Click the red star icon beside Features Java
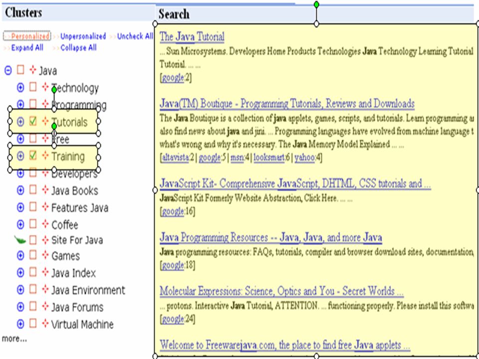This screenshot has width=479, height=359. tap(45, 207)
